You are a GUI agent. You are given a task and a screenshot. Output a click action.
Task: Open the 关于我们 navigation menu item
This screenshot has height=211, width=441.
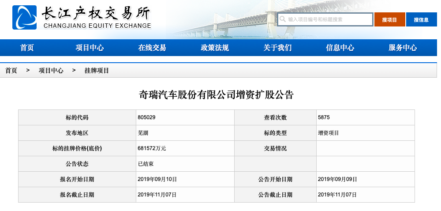[x=277, y=48]
